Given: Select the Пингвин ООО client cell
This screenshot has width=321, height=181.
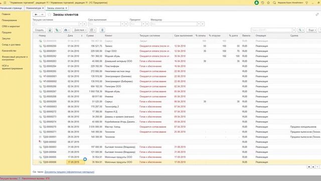Looking at the screenshot, I should pyautogui.click(x=121, y=86).
